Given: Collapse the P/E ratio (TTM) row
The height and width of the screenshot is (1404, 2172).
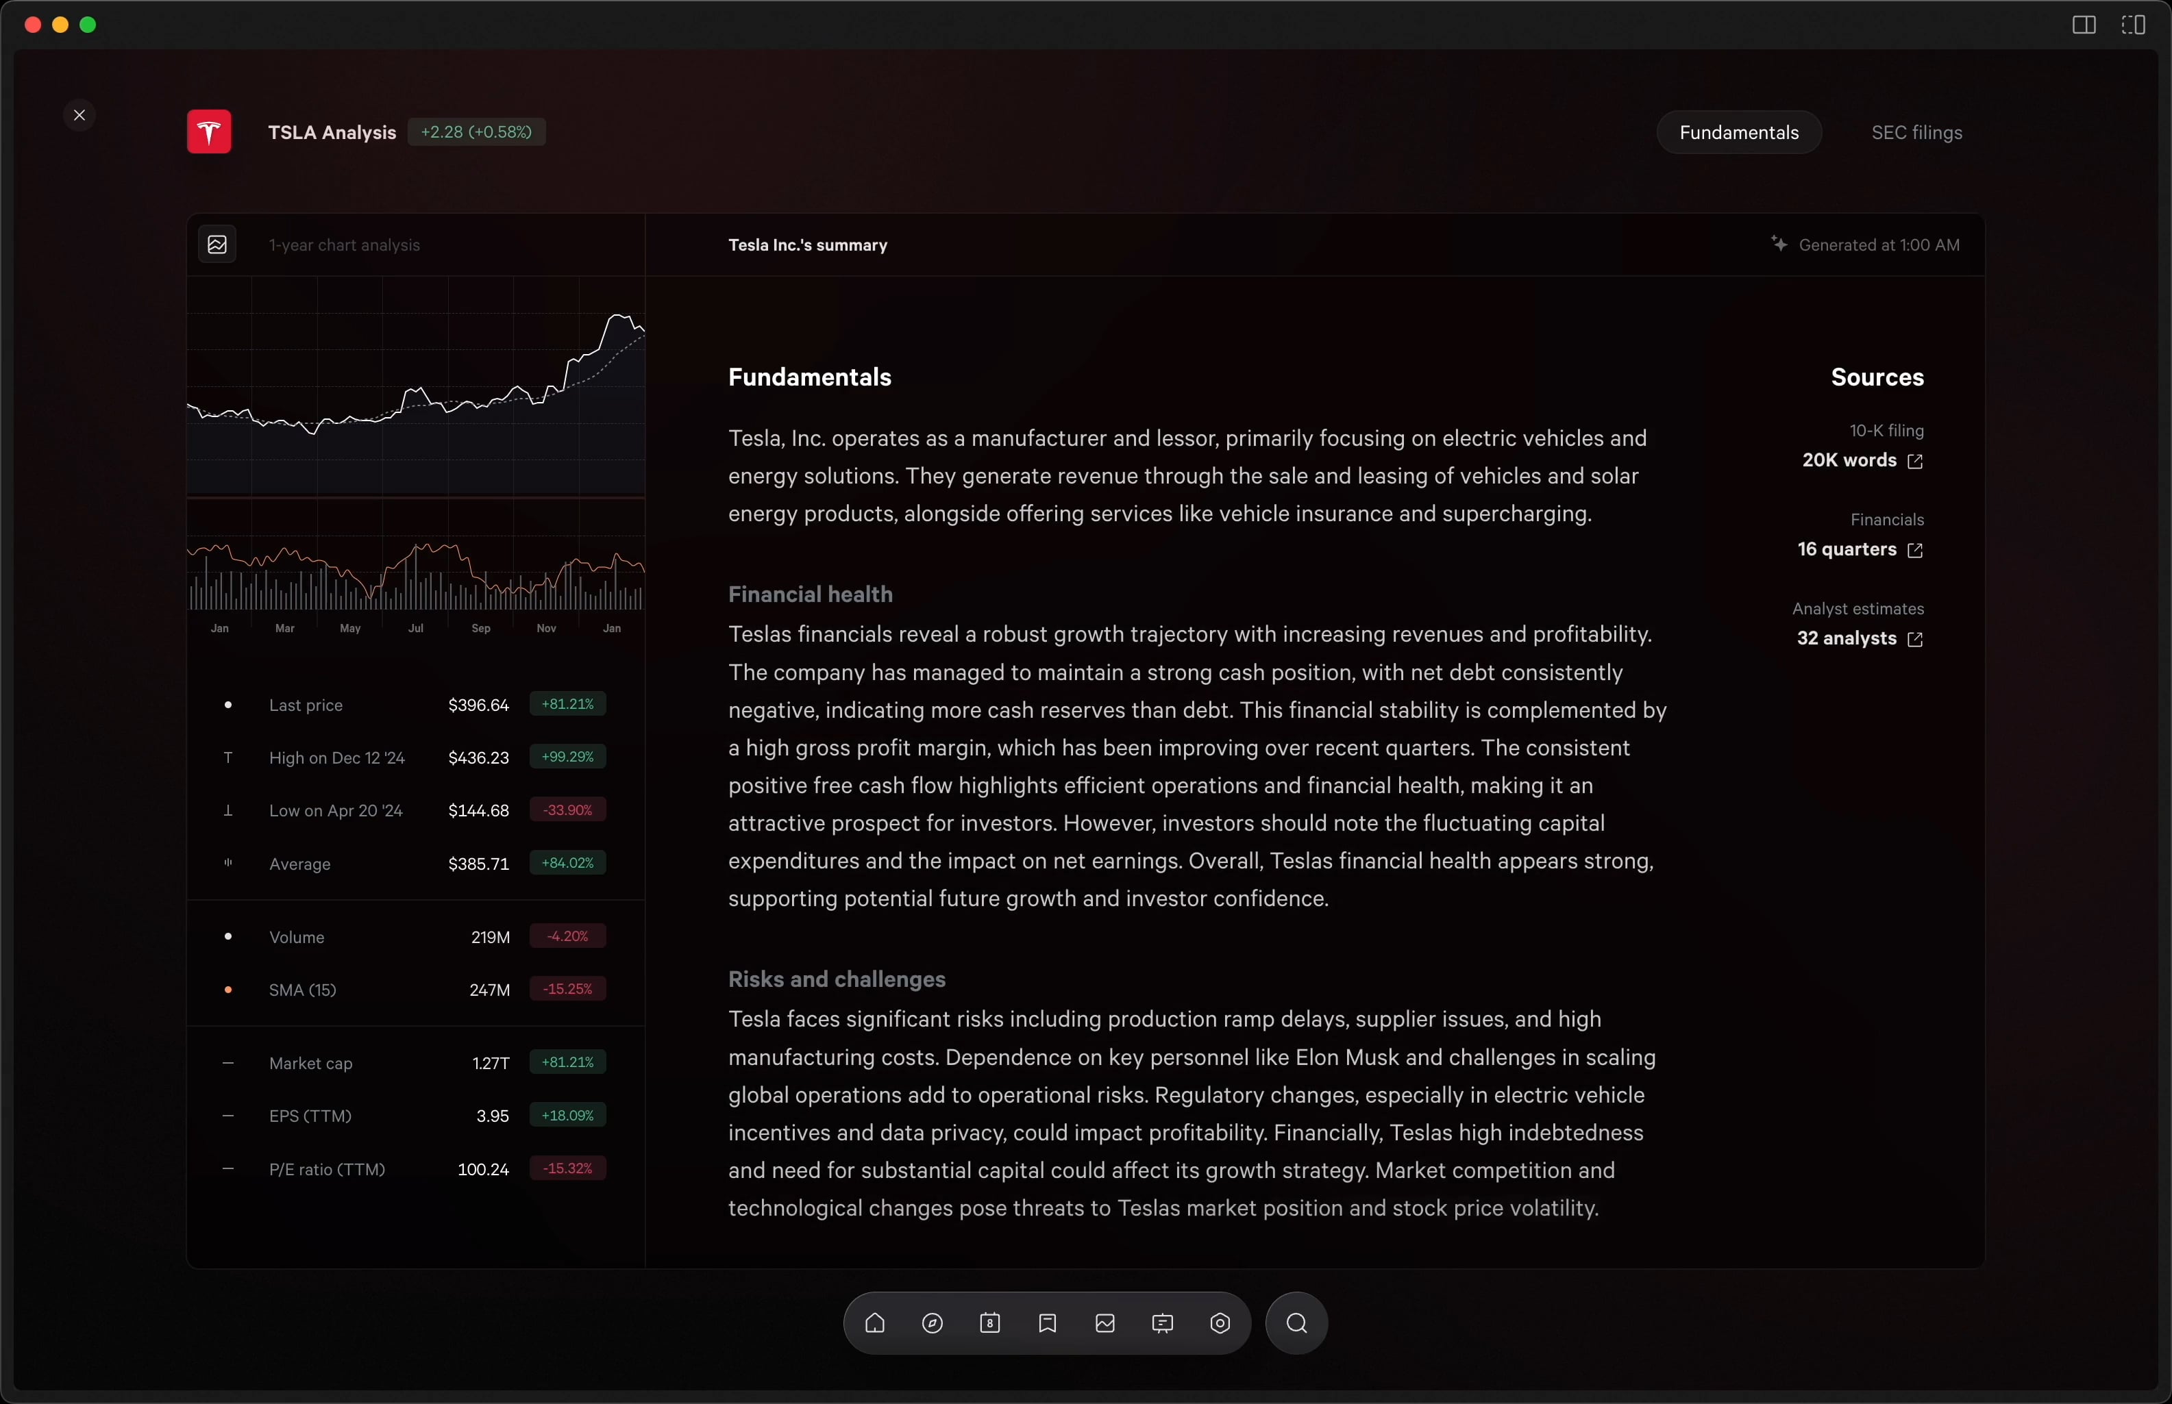Looking at the screenshot, I should 229,1169.
